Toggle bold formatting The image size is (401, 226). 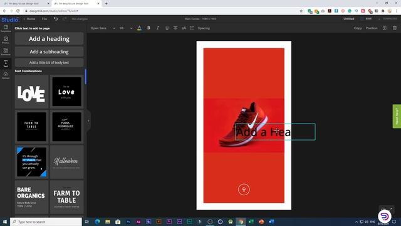coord(148,28)
